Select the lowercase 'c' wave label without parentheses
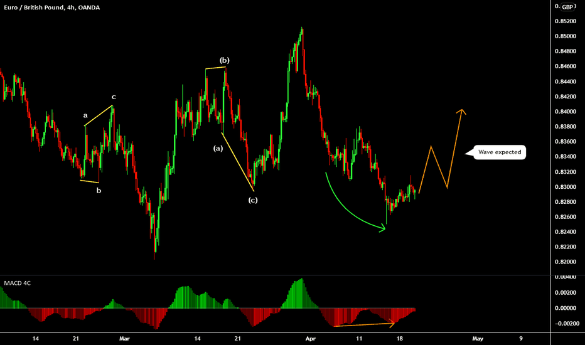This screenshot has width=585, height=345. (114, 97)
